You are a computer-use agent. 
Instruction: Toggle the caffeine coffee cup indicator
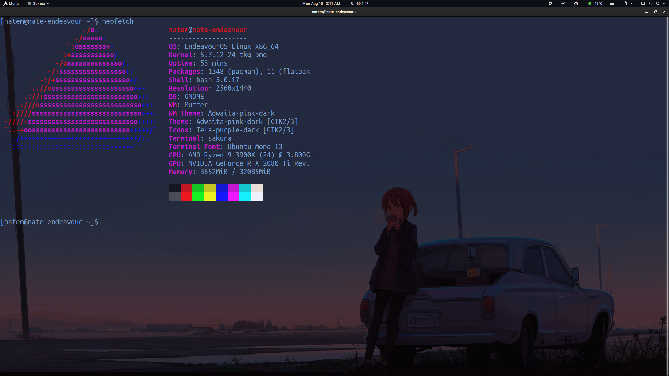[612, 3]
